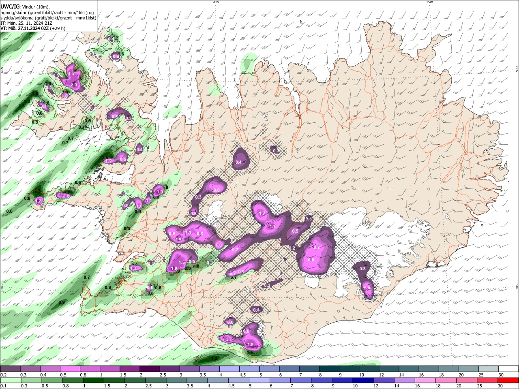The image size is (519, 389).
Task: Click the '12' label in bottom legend row
Action: coord(376,386)
